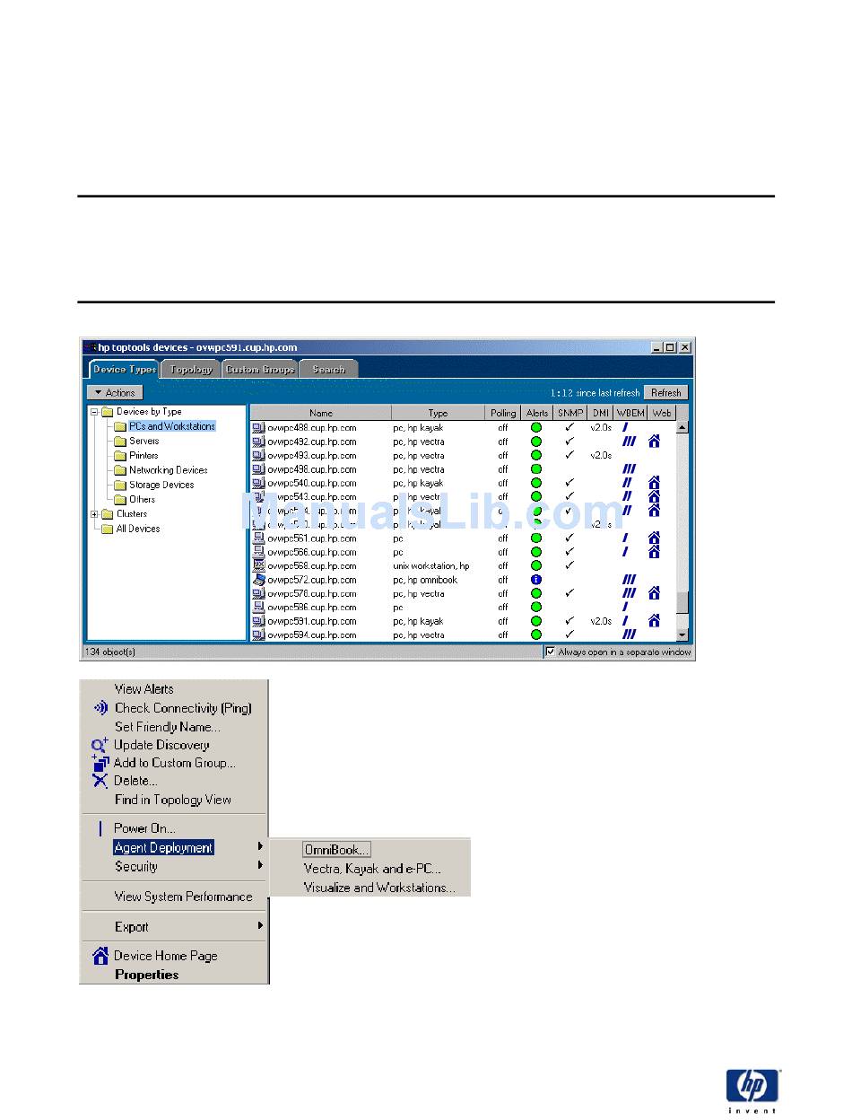
Task: Sort by the Name column header
Action: pyautogui.click(x=320, y=413)
